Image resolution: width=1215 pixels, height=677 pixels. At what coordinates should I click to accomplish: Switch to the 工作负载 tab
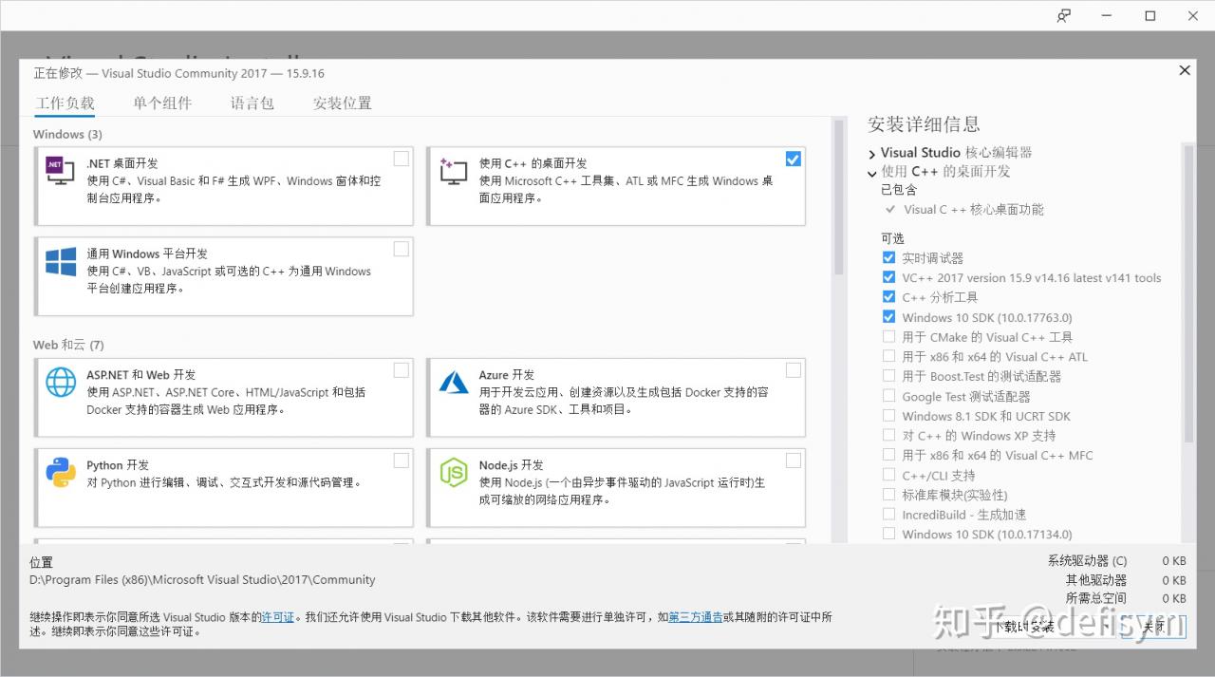pyautogui.click(x=65, y=103)
